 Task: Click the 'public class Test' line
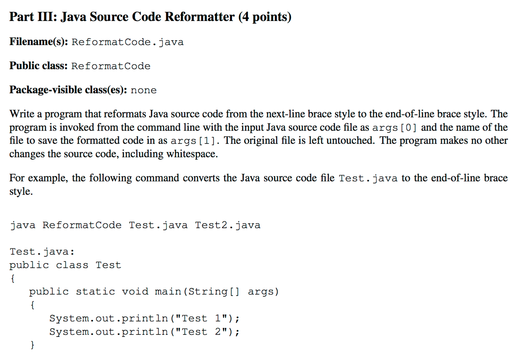pyautogui.click(x=65, y=265)
